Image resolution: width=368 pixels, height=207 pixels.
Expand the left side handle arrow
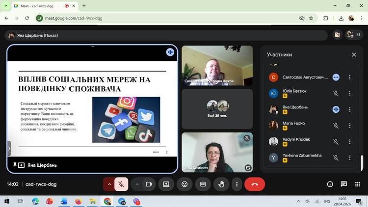pos(9,148)
